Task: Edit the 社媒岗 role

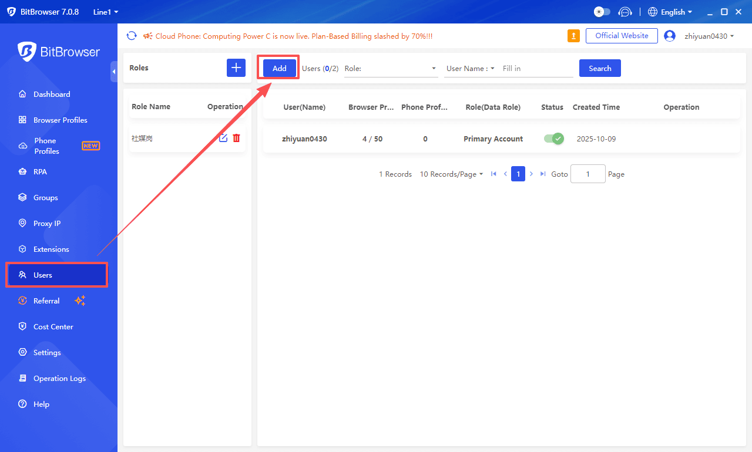Action: coord(223,138)
